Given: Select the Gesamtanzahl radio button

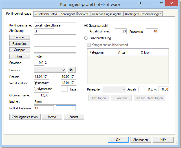Looking at the screenshot, I should [x=86, y=26].
